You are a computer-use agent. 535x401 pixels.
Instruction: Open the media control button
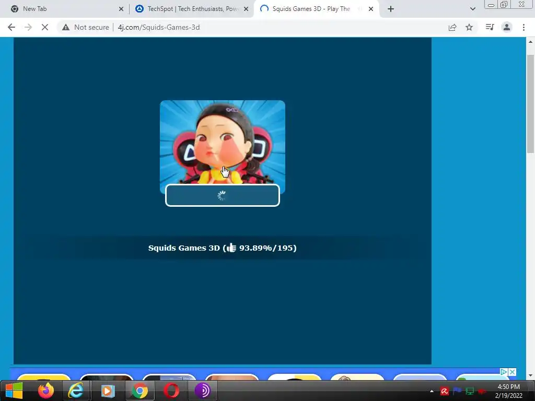(x=490, y=27)
